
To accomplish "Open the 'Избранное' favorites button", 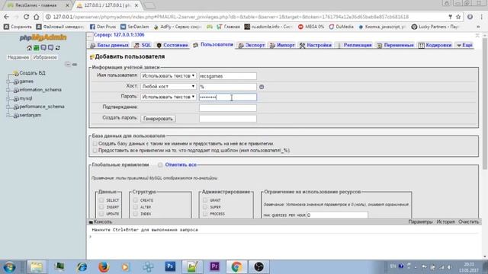I will click(x=45, y=58).
